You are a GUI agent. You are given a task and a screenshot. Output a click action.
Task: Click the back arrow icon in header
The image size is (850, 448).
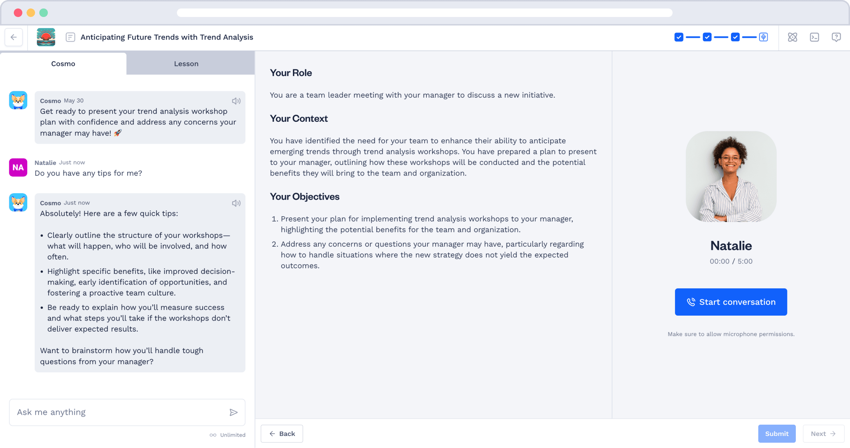tap(14, 37)
